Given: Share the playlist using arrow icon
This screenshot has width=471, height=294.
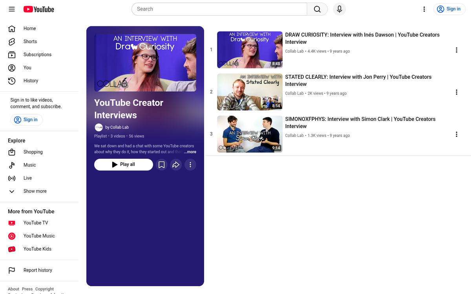Looking at the screenshot, I should pos(176,165).
